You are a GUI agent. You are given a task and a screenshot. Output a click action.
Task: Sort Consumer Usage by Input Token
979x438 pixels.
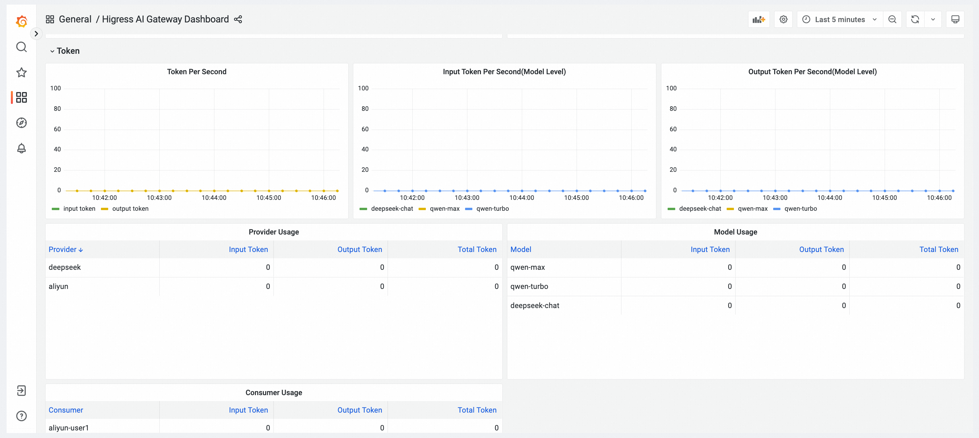pyautogui.click(x=248, y=410)
